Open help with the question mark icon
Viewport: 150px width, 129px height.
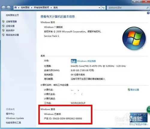pyautogui.click(x=148, y=13)
